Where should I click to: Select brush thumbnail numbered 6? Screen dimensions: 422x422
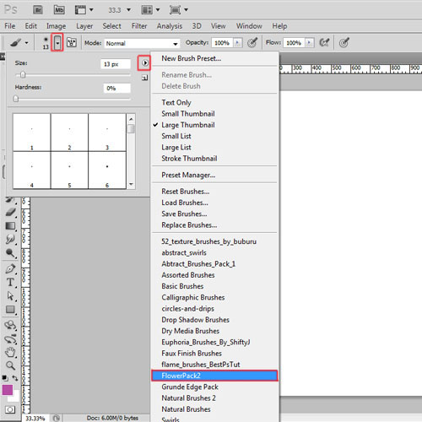tap(107, 170)
